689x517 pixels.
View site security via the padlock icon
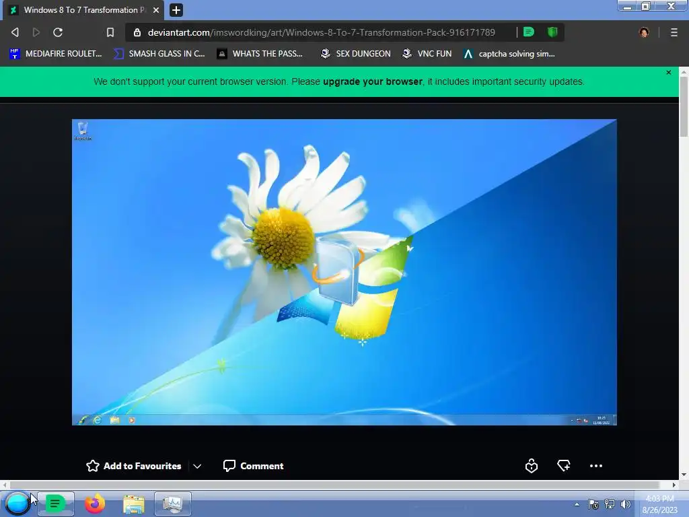coord(137,32)
